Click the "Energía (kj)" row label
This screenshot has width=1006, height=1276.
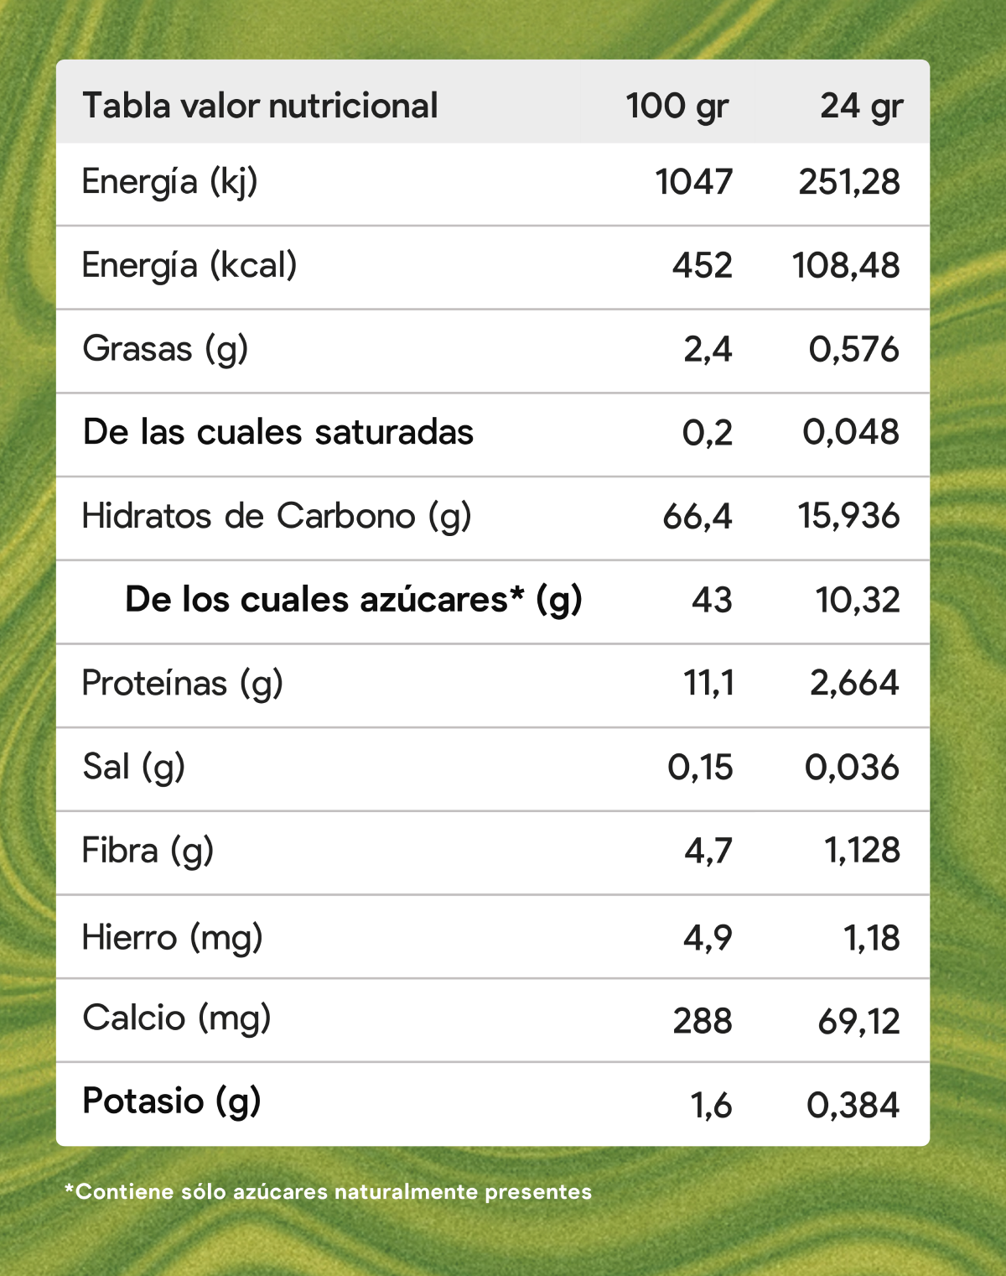pyautogui.click(x=169, y=182)
